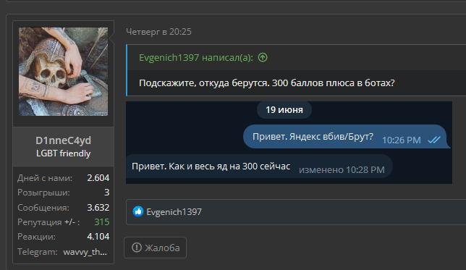The height and width of the screenshot is (270, 466).
Task: Jump to the quoted post via the arrow icon
Action: tap(263, 57)
